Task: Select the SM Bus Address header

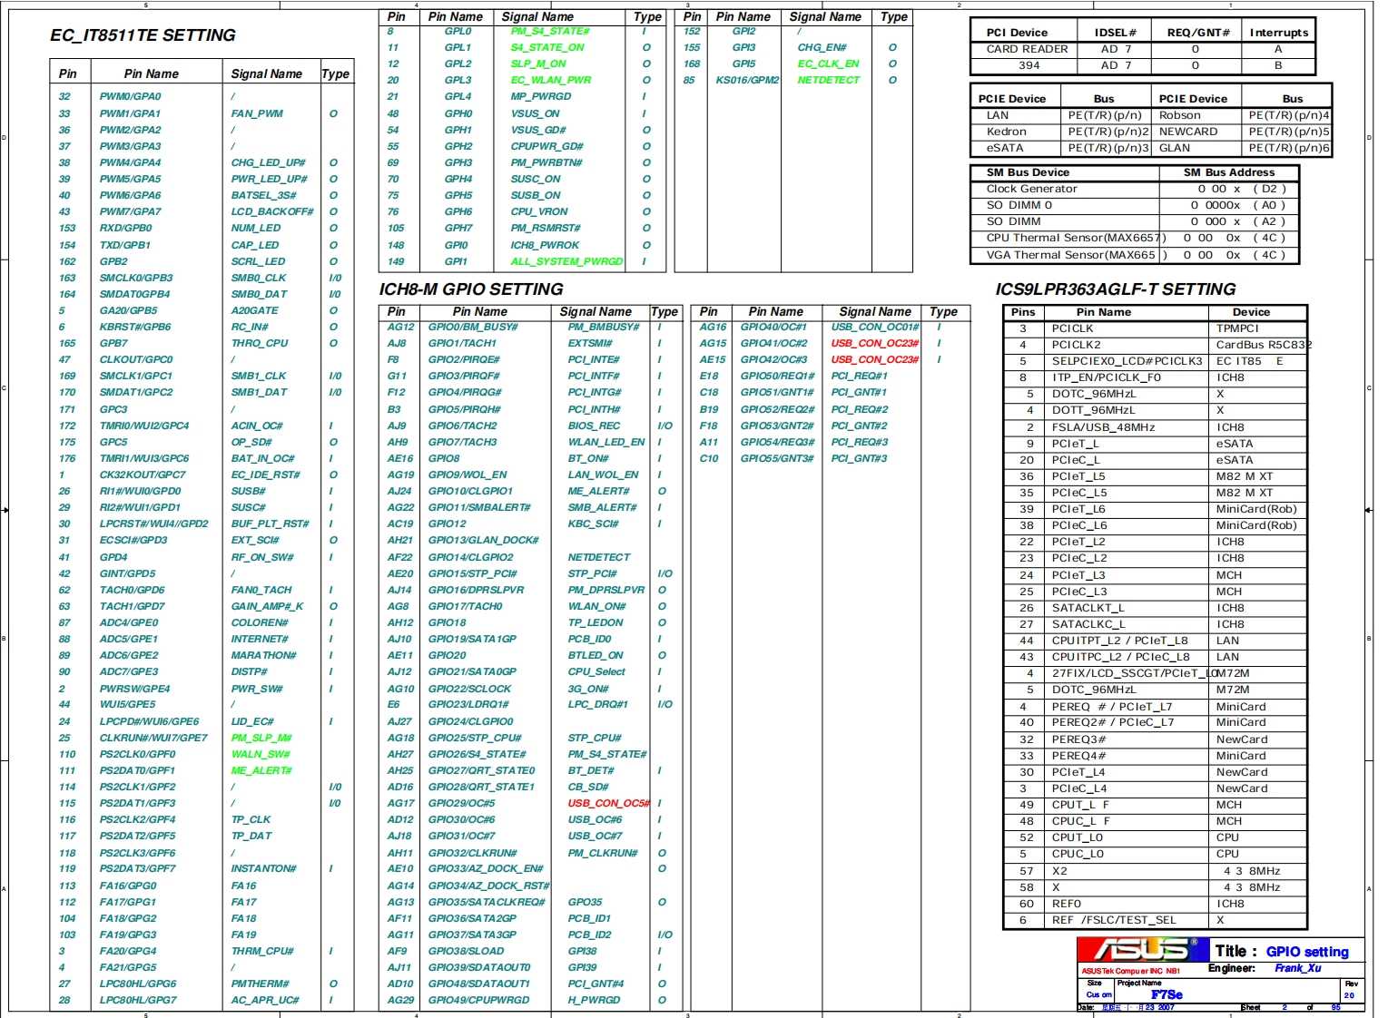Action: [1228, 172]
